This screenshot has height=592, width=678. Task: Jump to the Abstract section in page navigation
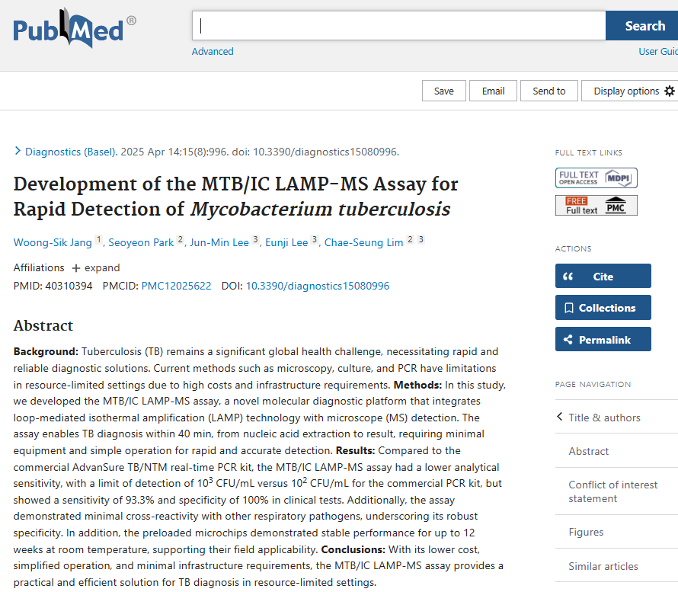coord(588,451)
